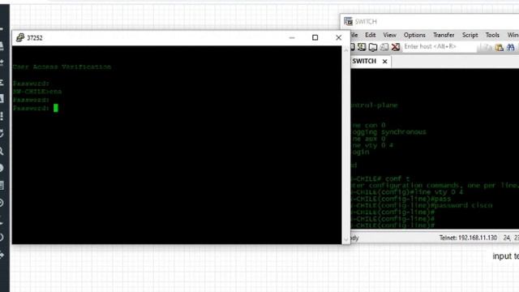
Task: Click the grayed Copy toolbar icon
Action: pos(487,47)
